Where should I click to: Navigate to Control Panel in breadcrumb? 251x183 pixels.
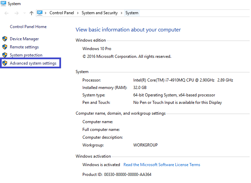61,13
